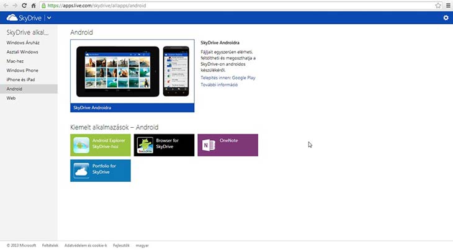Viewport: 453px width, 250px height.
Task: Select Web in the sidebar
Action: (11, 98)
